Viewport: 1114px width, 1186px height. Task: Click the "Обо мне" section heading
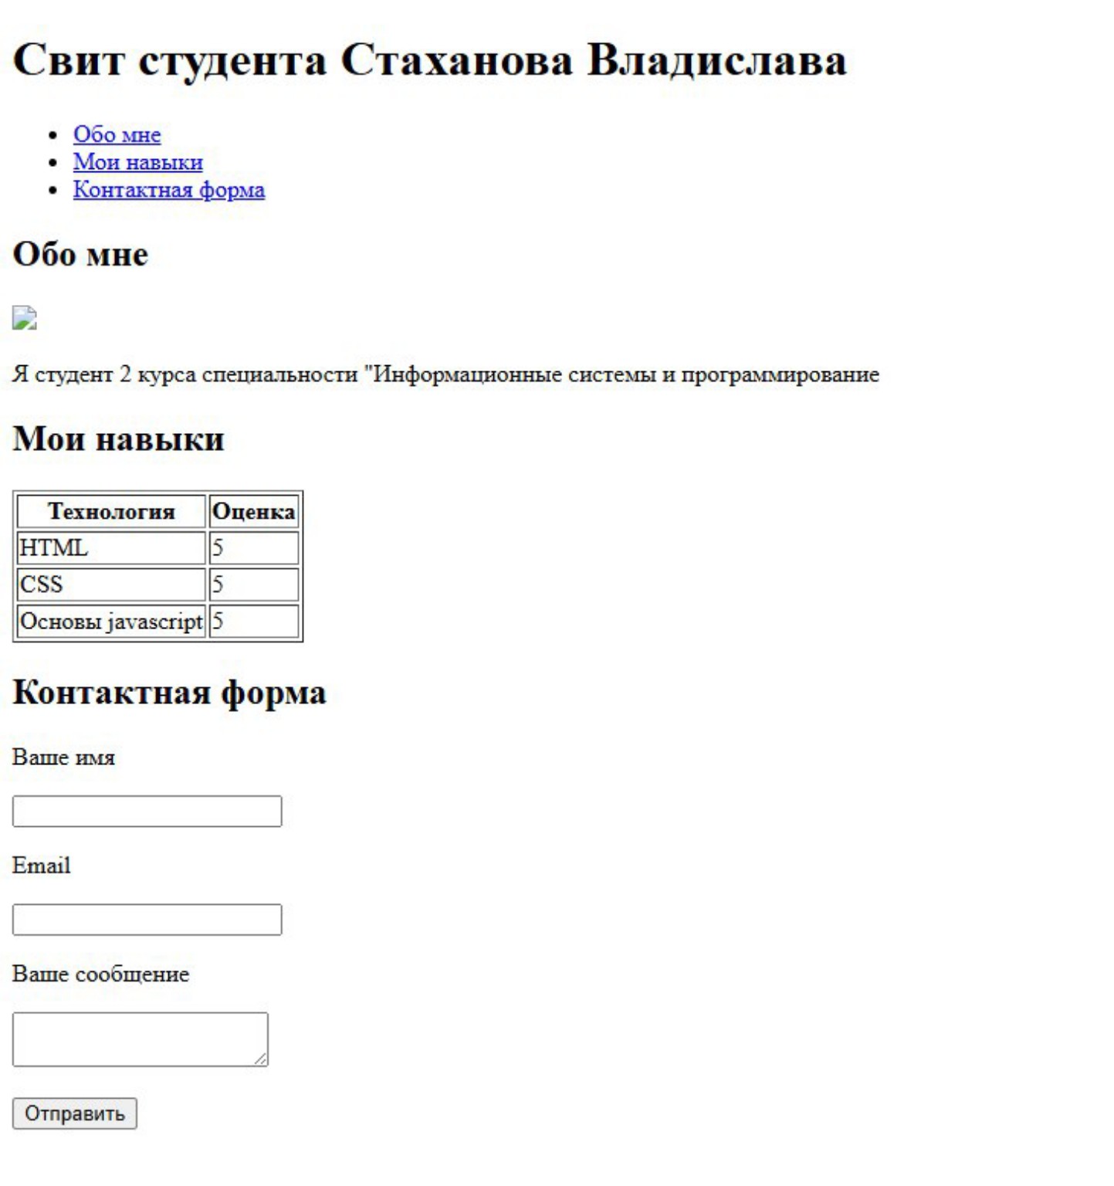click(80, 252)
